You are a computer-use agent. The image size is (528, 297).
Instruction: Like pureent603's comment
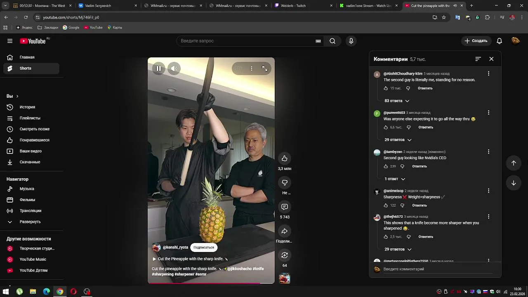pyautogui.click(x=386, y=127)
